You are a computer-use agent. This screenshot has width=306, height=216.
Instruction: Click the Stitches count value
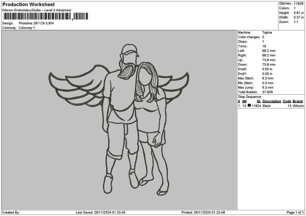(x=298, y=4)
